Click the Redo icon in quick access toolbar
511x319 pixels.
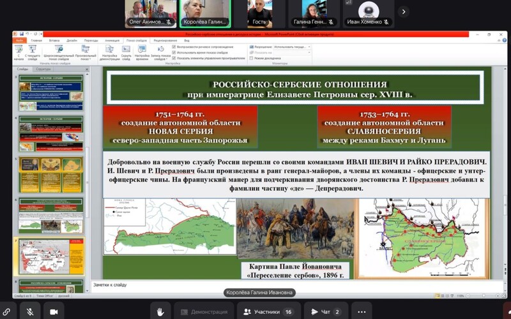[36, 34]
